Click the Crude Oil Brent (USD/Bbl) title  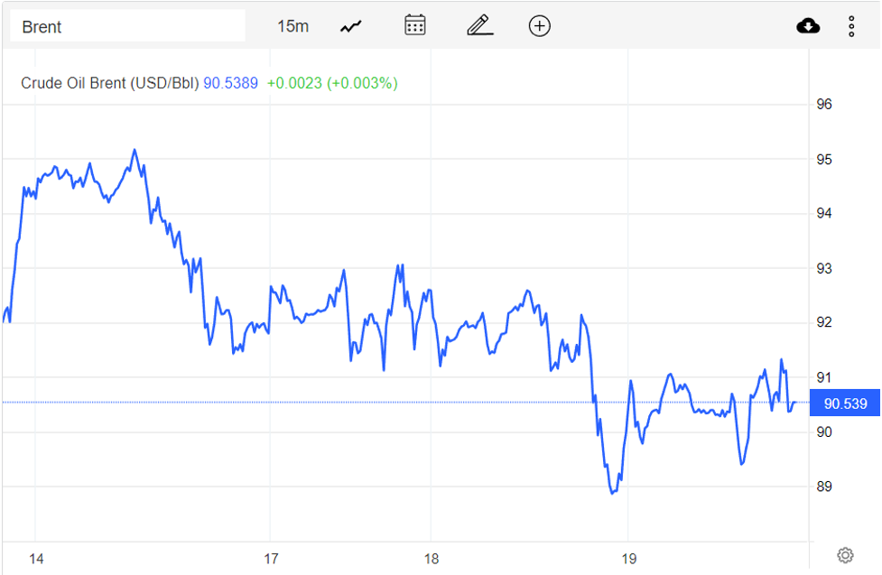pos(109,83)
